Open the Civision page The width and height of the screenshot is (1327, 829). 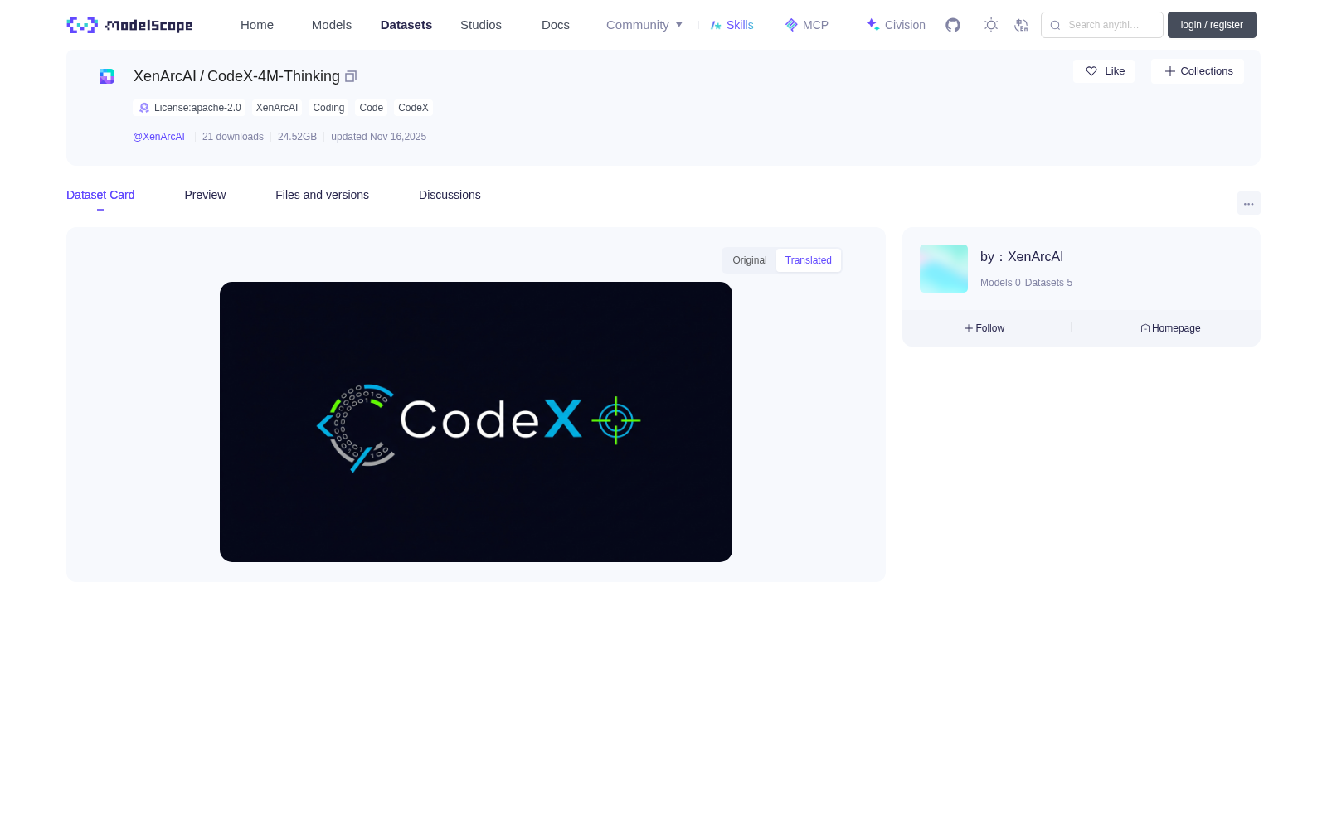click(896, 25)
